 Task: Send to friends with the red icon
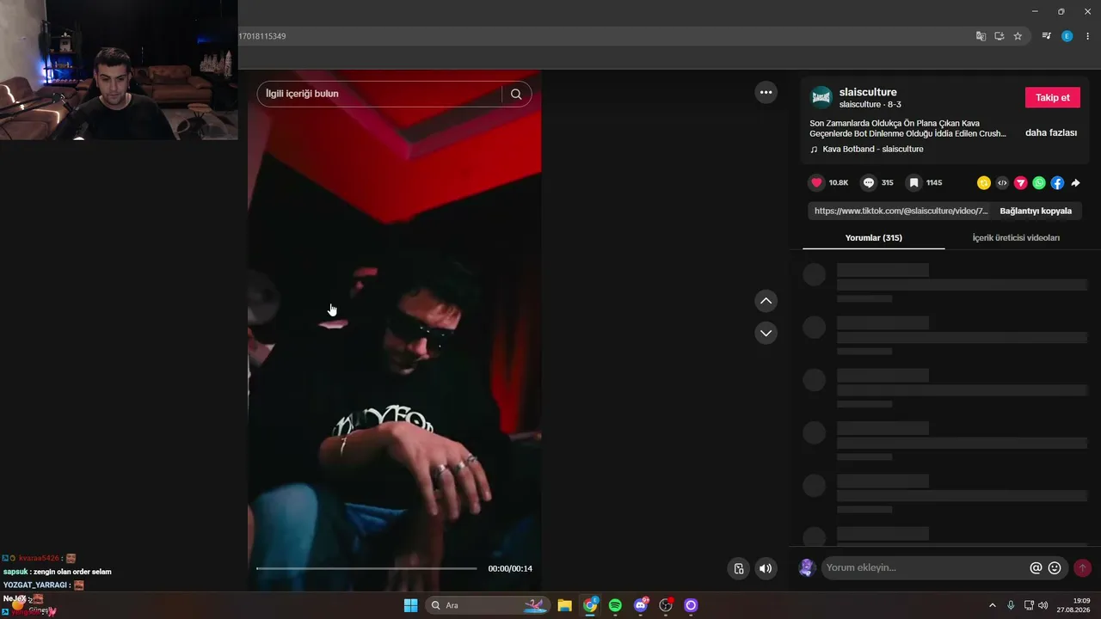(x=1021, y=183)
